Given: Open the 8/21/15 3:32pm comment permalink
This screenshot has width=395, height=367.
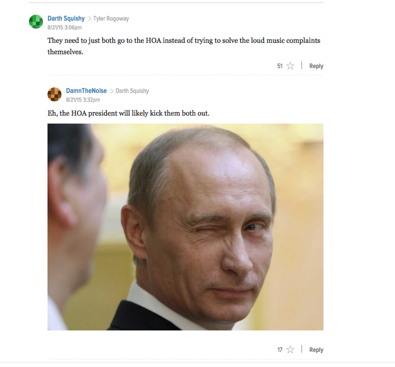Looking at the screenshot, I should coord(83,100).
